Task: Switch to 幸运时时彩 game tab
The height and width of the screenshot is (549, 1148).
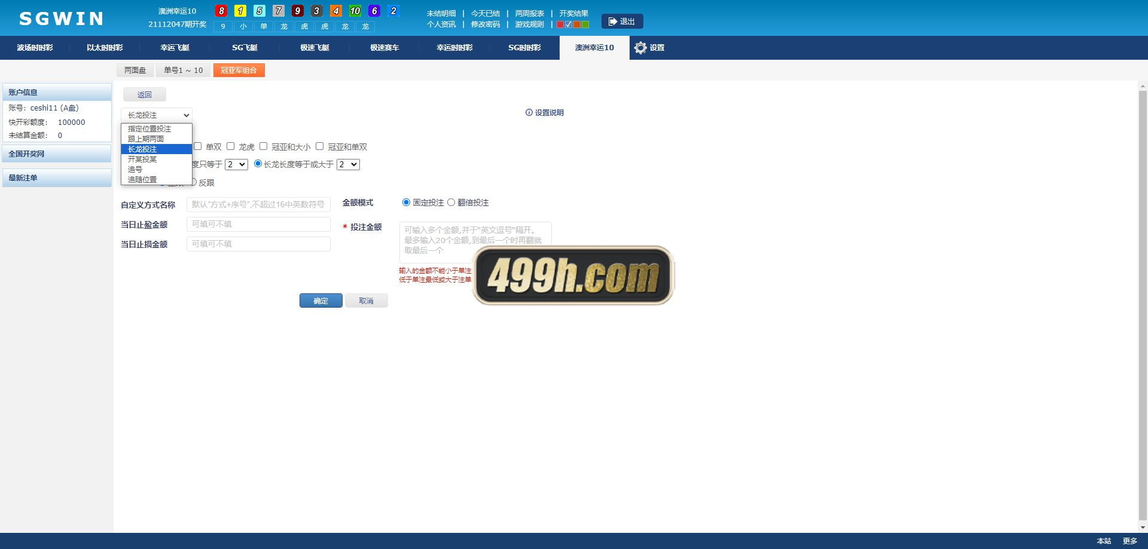Action: click(x=454, y=48)
